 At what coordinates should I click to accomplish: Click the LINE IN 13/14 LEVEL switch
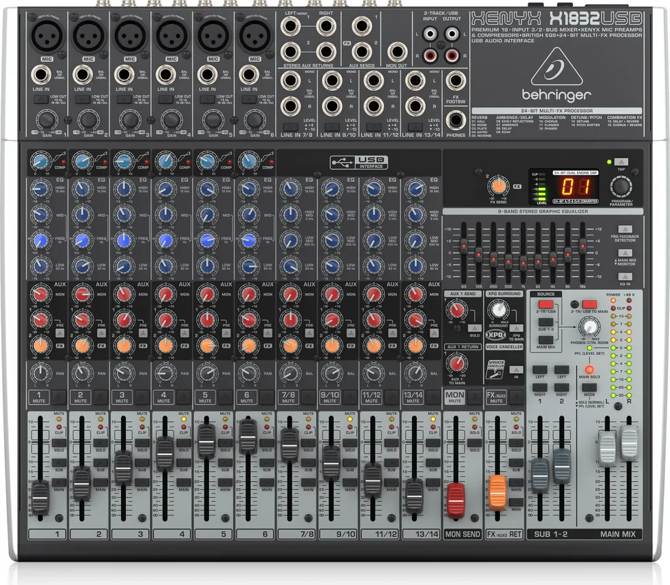click(415, 127)
